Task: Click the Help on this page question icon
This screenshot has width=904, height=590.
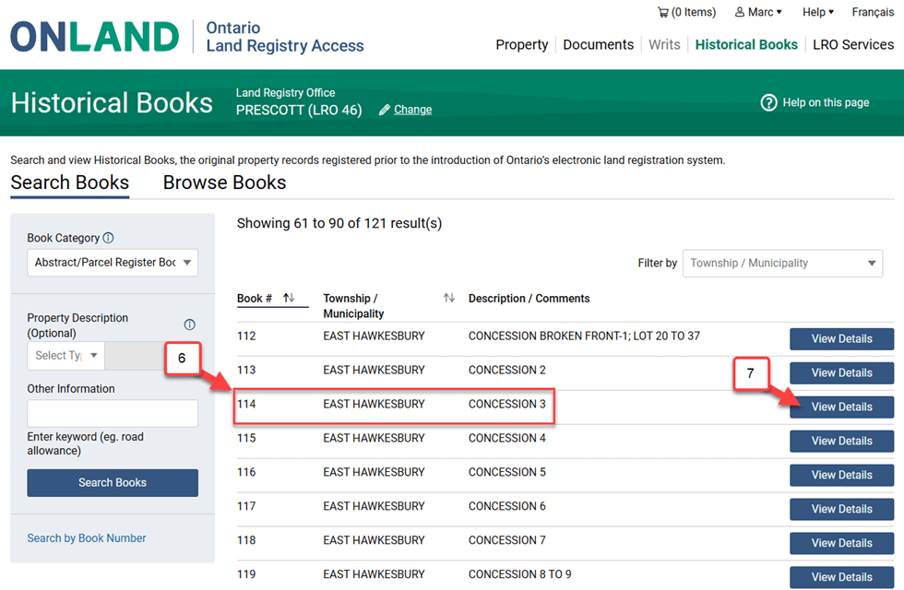Action: click(x=768, y=102)
